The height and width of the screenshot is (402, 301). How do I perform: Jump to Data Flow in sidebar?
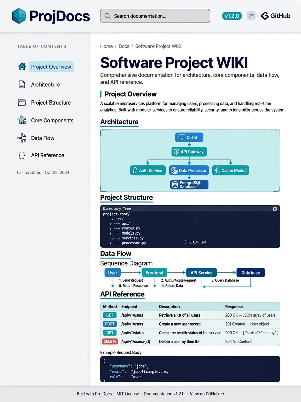pyautogui.click(x=42, y=138)
